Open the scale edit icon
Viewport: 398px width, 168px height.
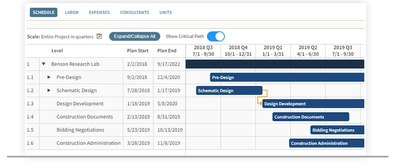99,36
